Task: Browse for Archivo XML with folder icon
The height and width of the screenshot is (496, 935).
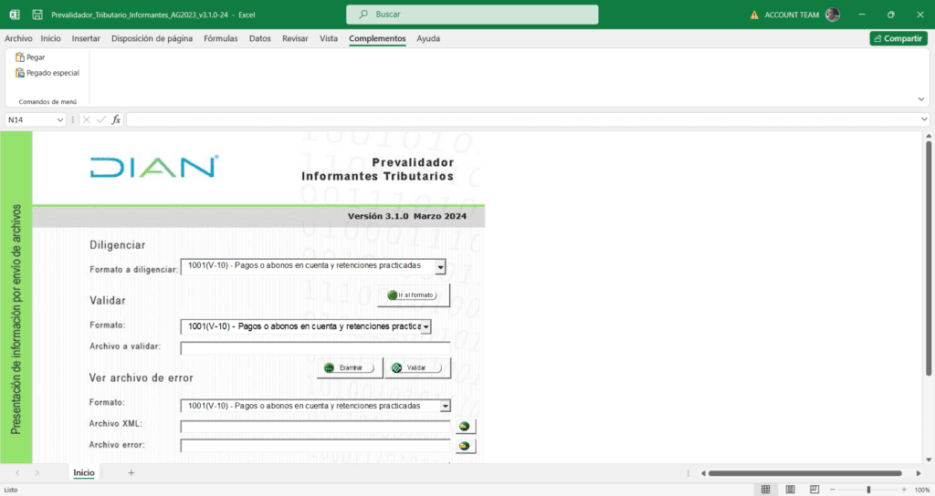Action: tap(465, 426)
